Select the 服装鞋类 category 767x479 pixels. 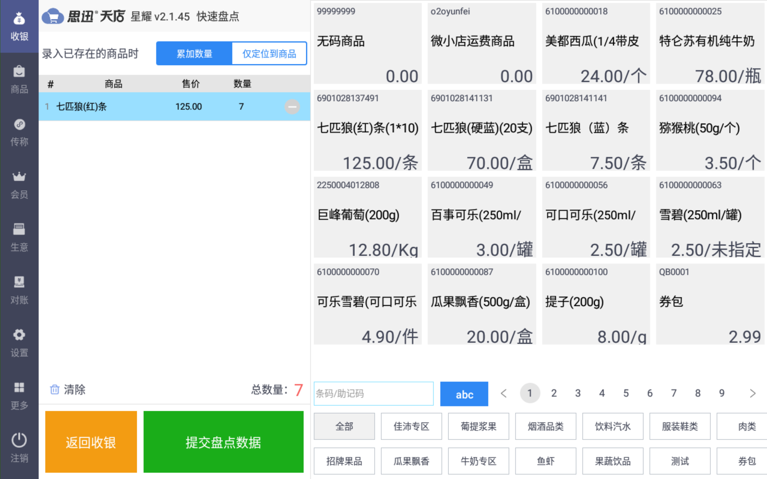(680, 426)
